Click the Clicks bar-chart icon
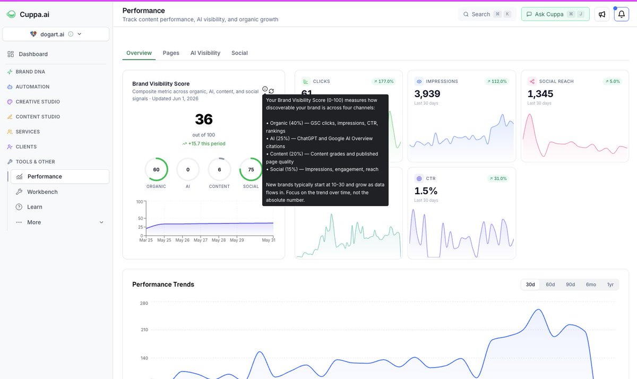The height and width of the screenshot is (379, 637). (306, 82)
